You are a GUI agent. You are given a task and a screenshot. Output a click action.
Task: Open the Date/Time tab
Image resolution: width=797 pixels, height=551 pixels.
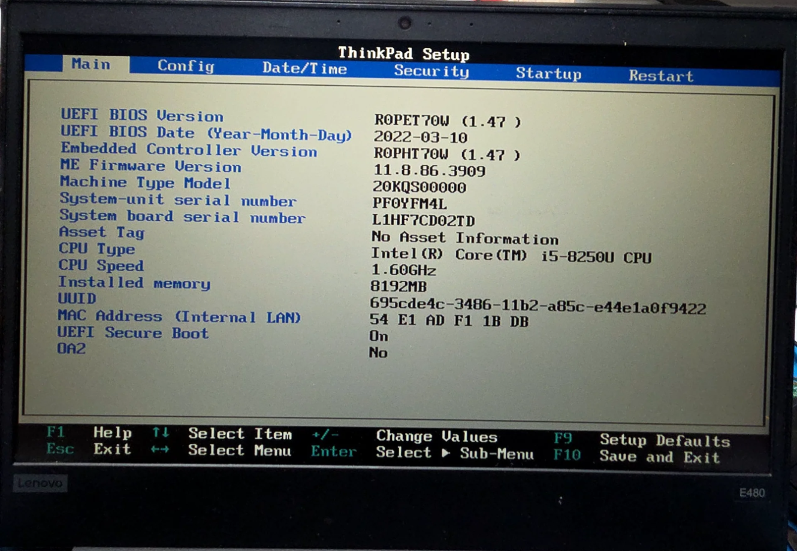[x=304, y=68]
